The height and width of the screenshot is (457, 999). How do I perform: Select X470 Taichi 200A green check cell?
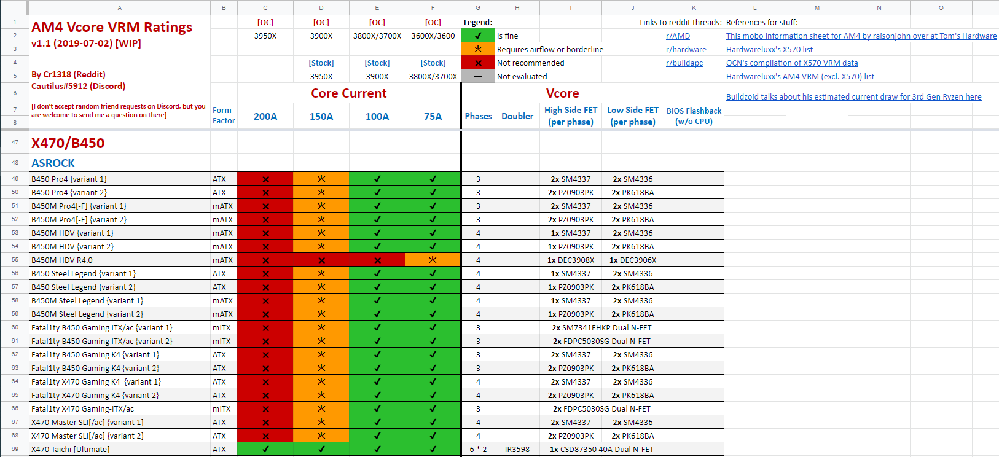pos(265,449)
